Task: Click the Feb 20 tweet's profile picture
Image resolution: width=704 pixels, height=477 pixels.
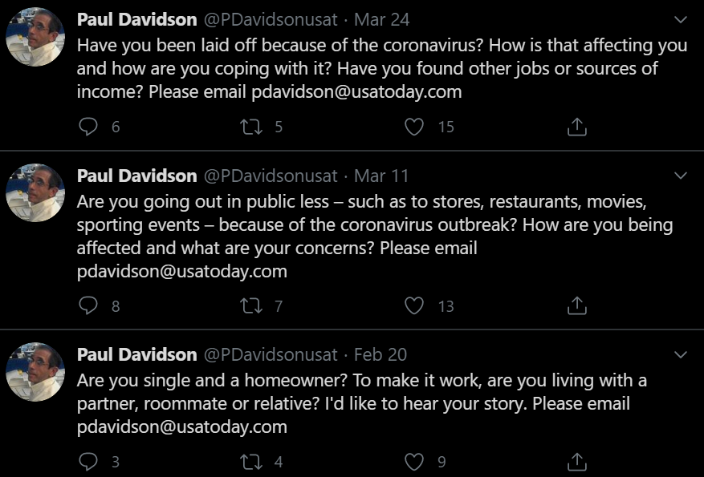Action: (x=35, y=372)
